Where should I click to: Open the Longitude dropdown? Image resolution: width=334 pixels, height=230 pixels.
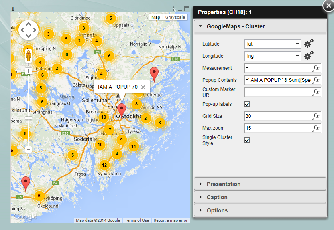[273, 56]
